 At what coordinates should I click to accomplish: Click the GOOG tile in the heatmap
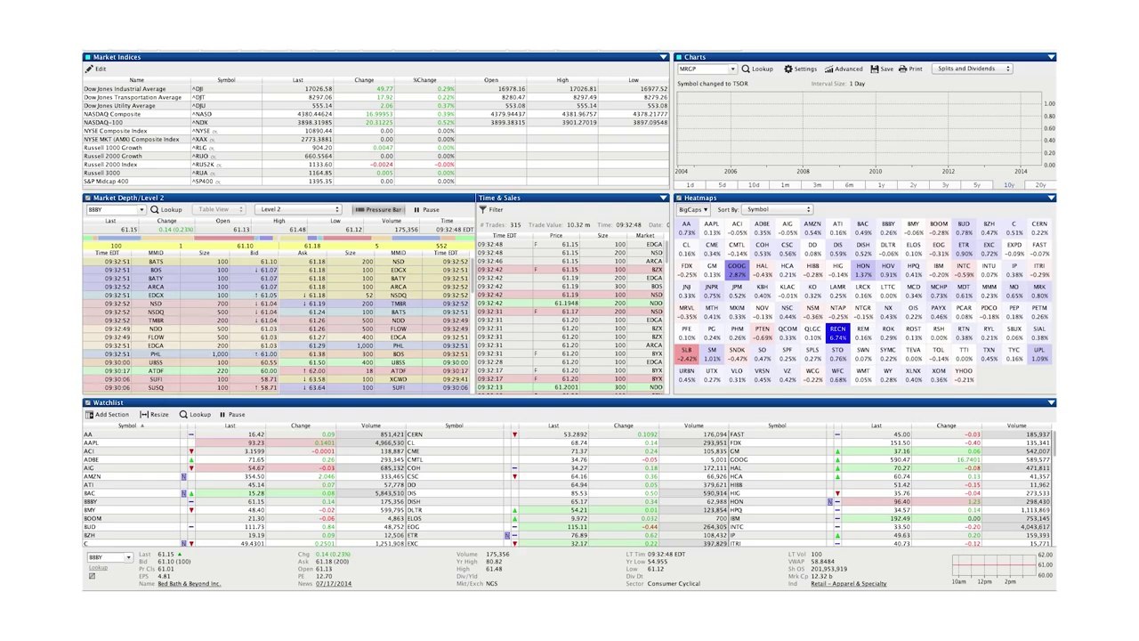[x=737, y=270]
